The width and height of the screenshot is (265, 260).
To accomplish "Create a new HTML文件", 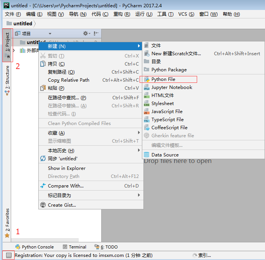I will (x=203, y=95).
